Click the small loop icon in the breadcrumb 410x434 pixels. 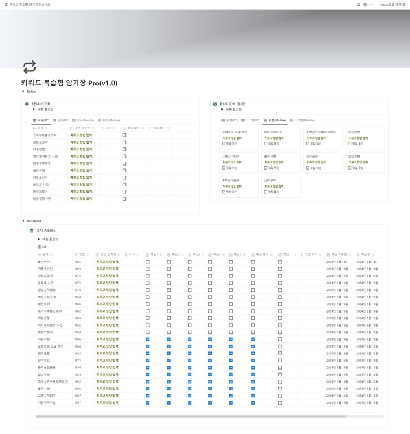point(6,5)
